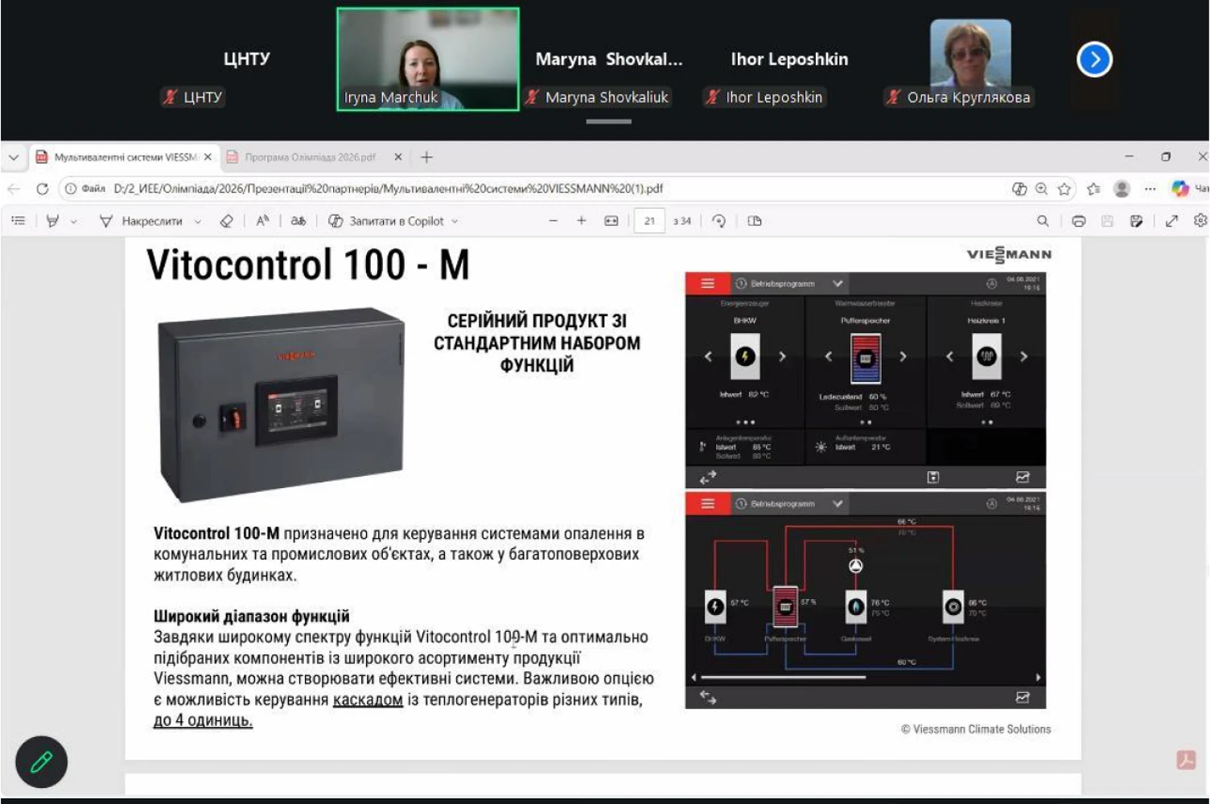Toggle fit to width view
Image resolution: width=1210 pixels, height=804 pixels.
pos(611,221)
